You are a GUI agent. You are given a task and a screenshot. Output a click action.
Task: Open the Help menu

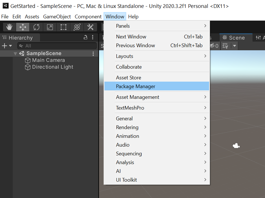click(x=133, y=17)
